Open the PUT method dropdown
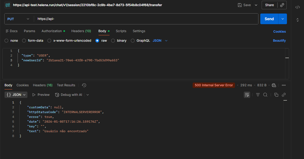The width and height of the screenshot is (304, 159). point(18,19)
